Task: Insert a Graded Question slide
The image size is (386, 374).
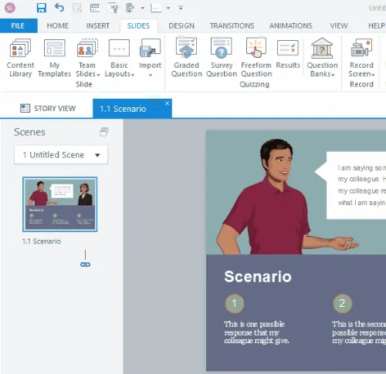Action: [x=187, y=58]
